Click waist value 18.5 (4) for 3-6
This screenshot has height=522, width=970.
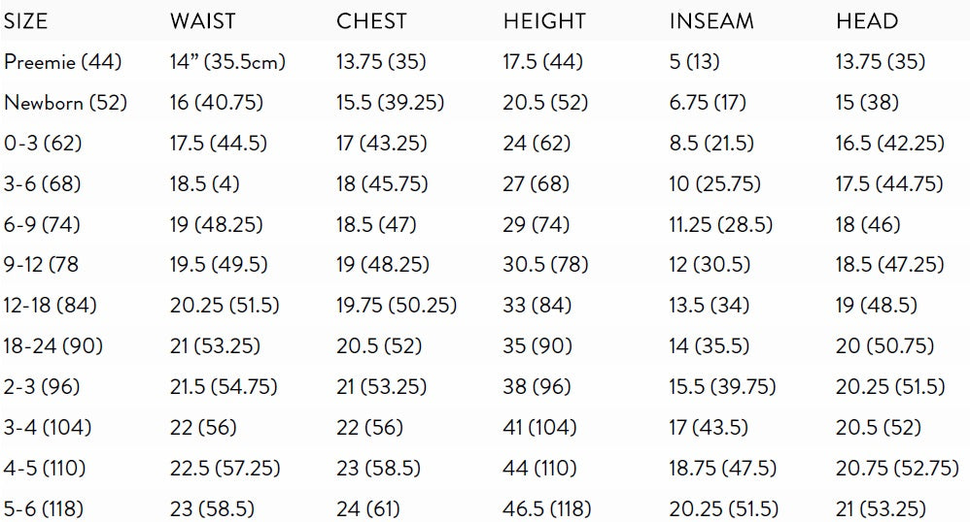[205, 184]
